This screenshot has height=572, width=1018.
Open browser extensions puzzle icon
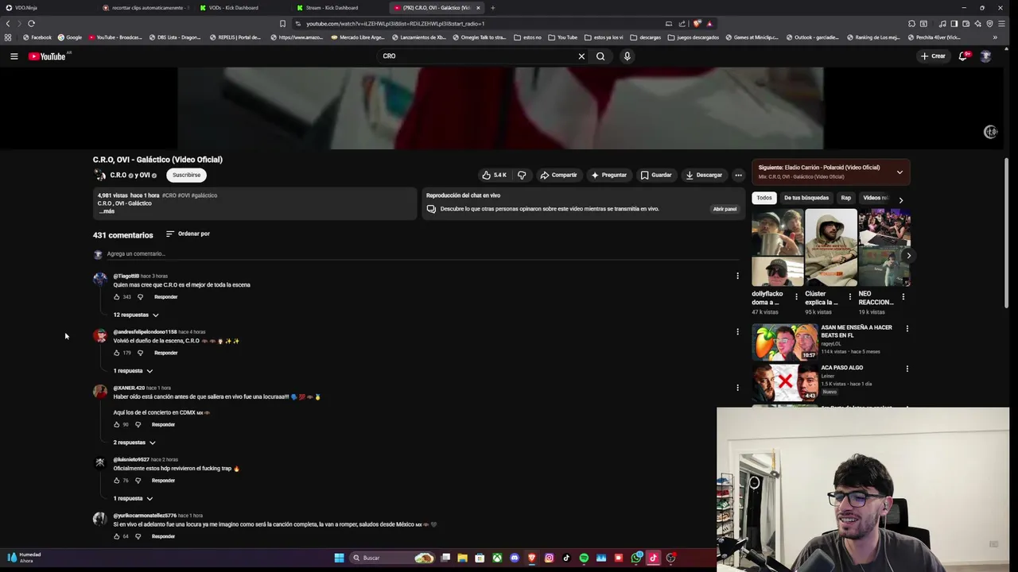911,24
